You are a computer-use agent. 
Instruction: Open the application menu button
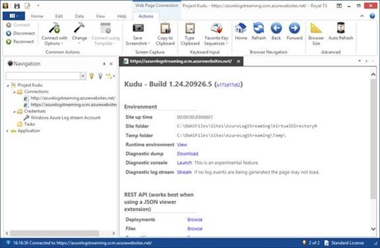14,16
